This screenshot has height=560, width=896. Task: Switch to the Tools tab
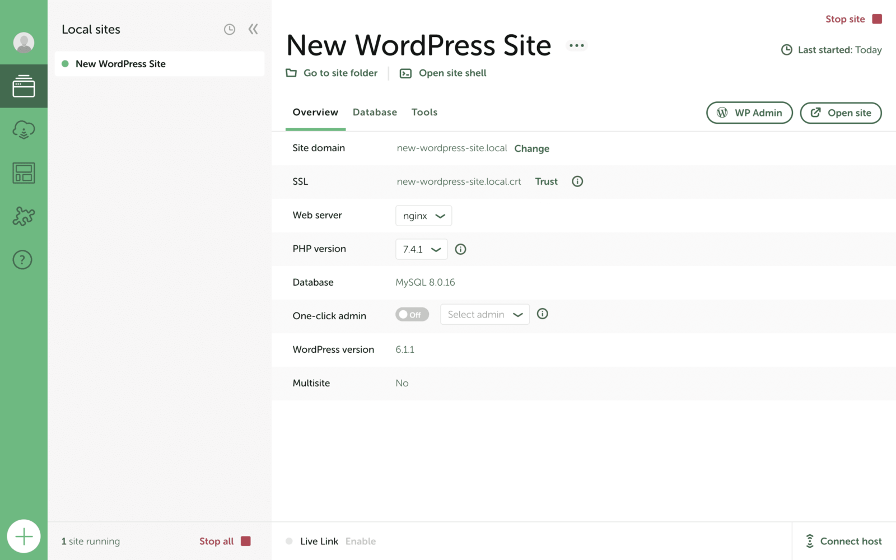point(424,112)
